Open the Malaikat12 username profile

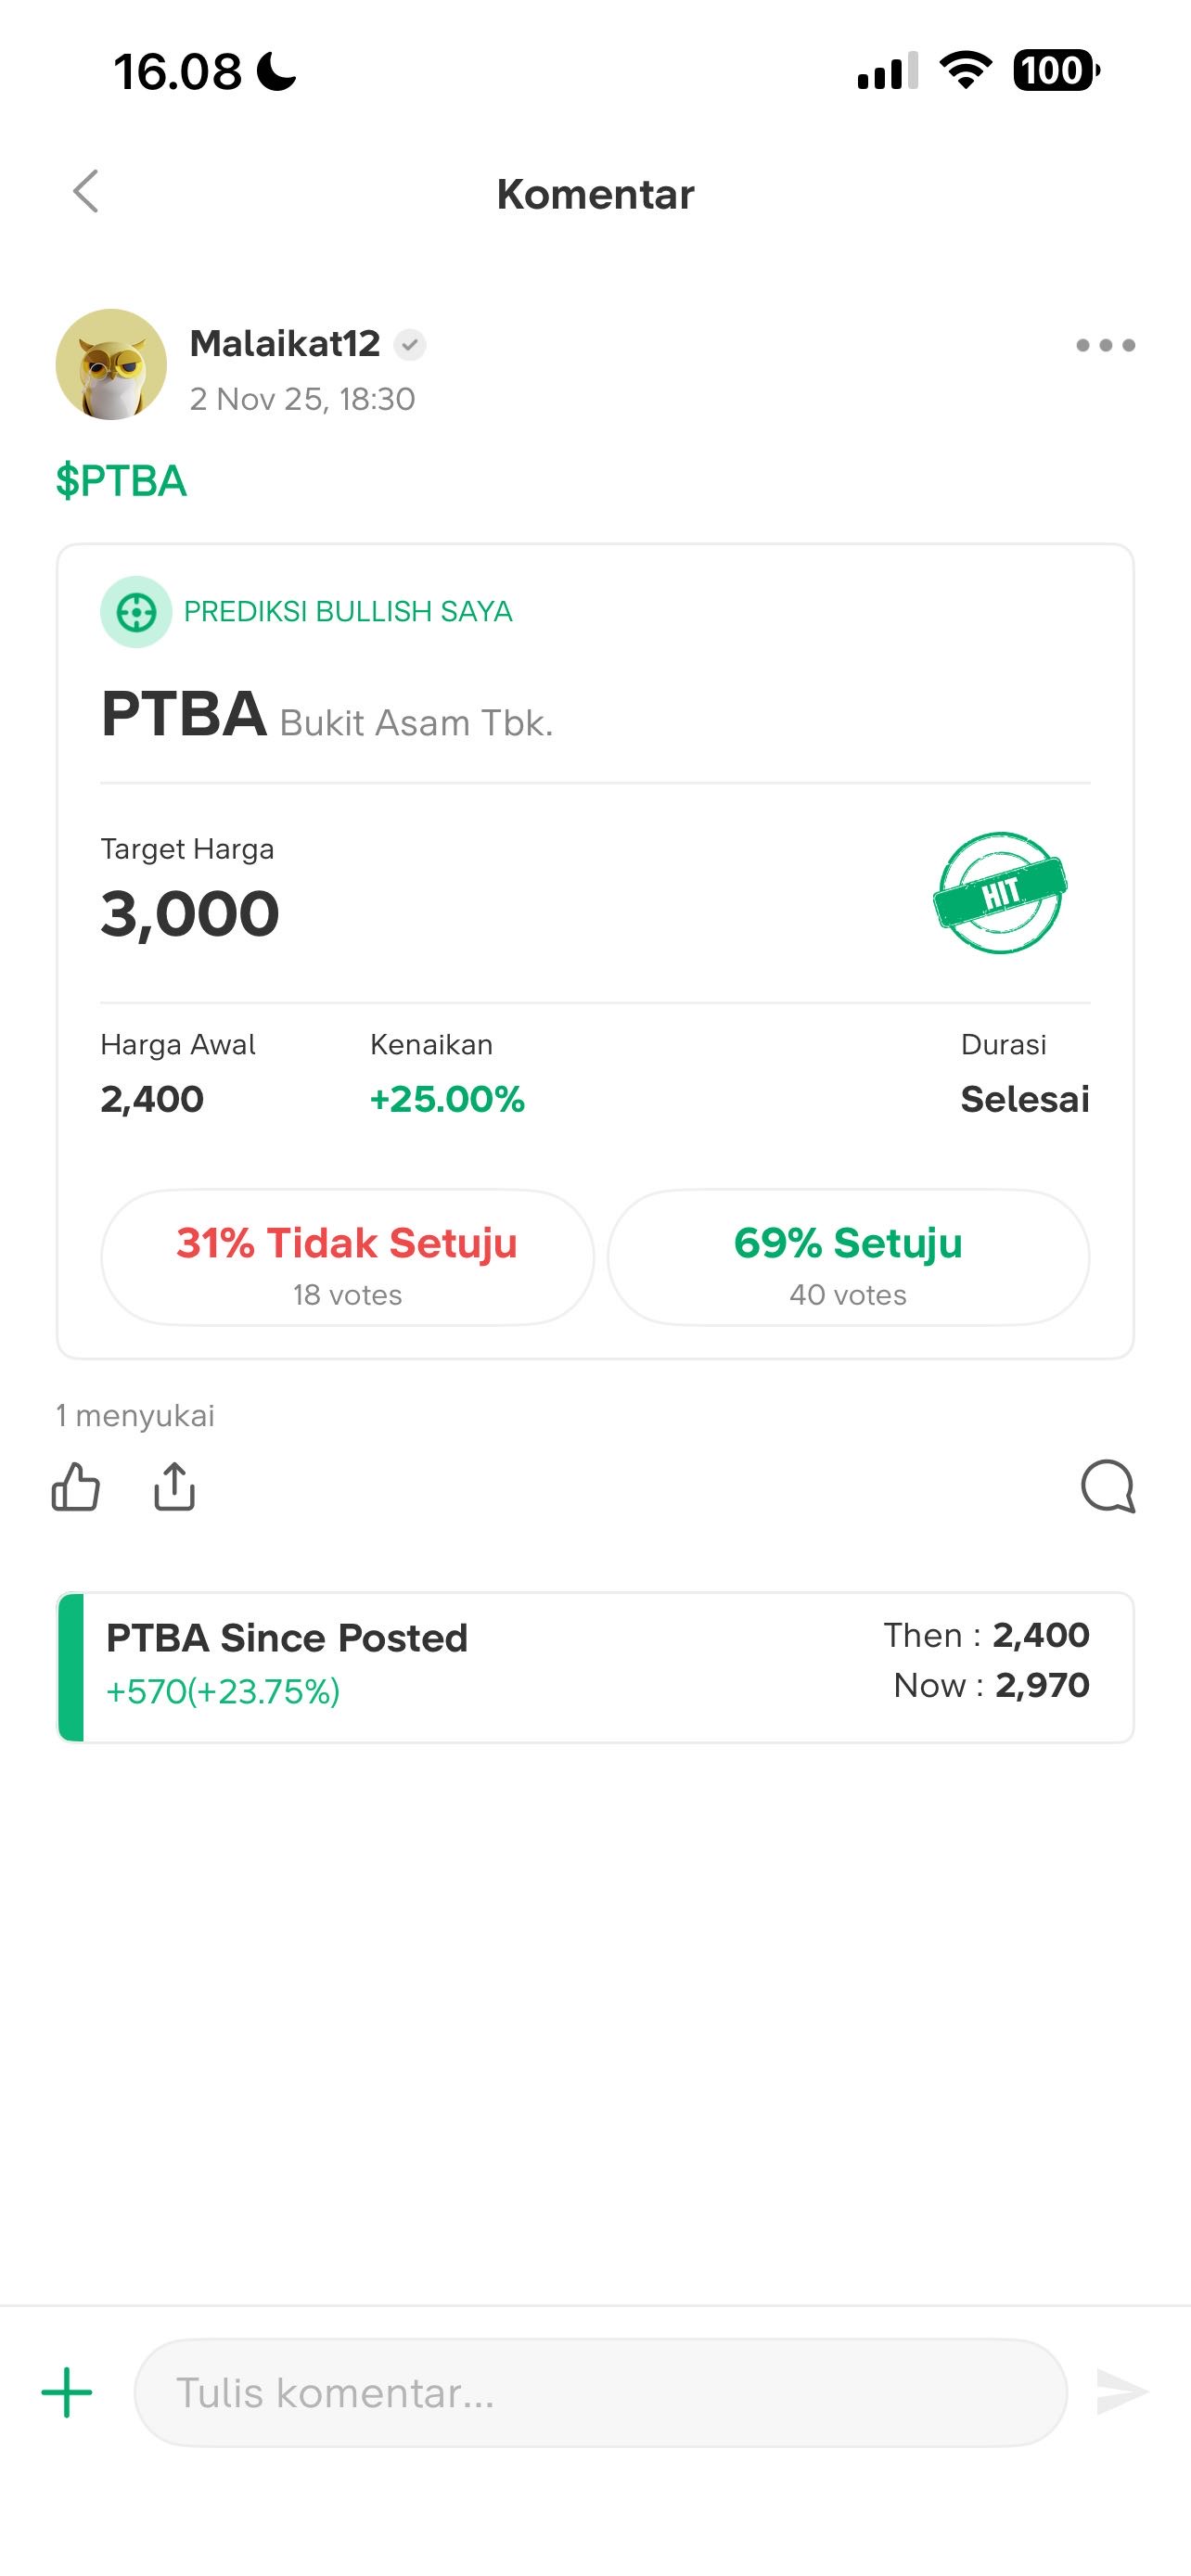285,343
